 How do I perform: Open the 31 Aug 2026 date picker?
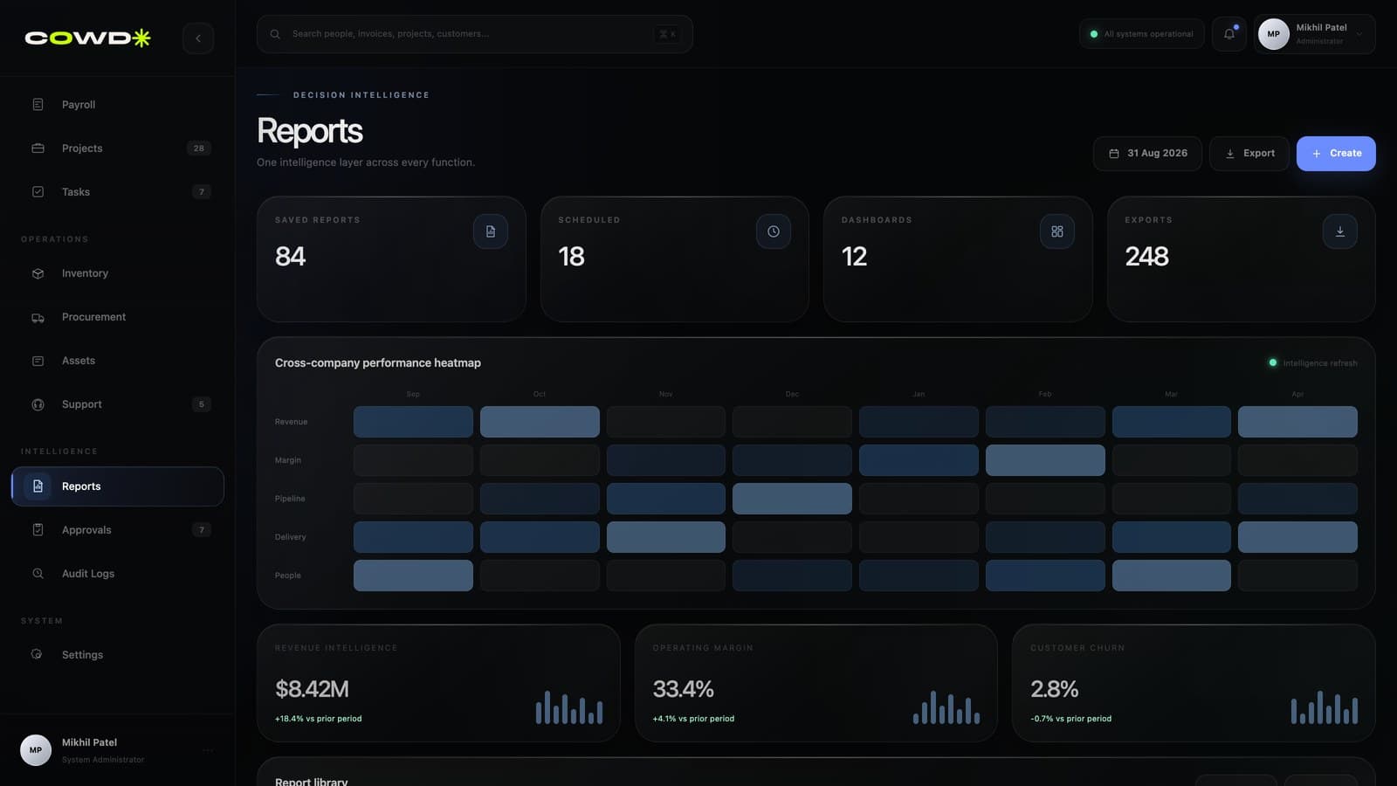(x=1147, y=154)
